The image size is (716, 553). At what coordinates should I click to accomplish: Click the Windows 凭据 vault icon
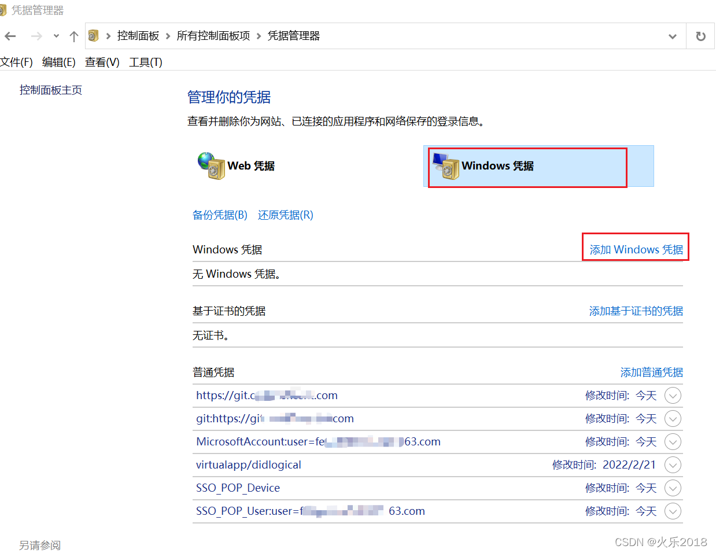pyautogui.click(x=445, y=166)
